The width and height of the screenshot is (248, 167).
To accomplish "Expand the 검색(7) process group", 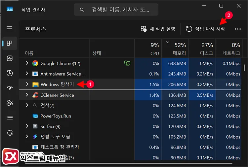I will coord(27,105).
